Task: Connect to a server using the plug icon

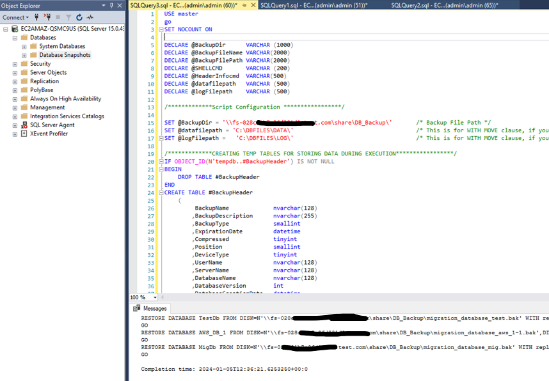Action: click(x=37, y=17)
